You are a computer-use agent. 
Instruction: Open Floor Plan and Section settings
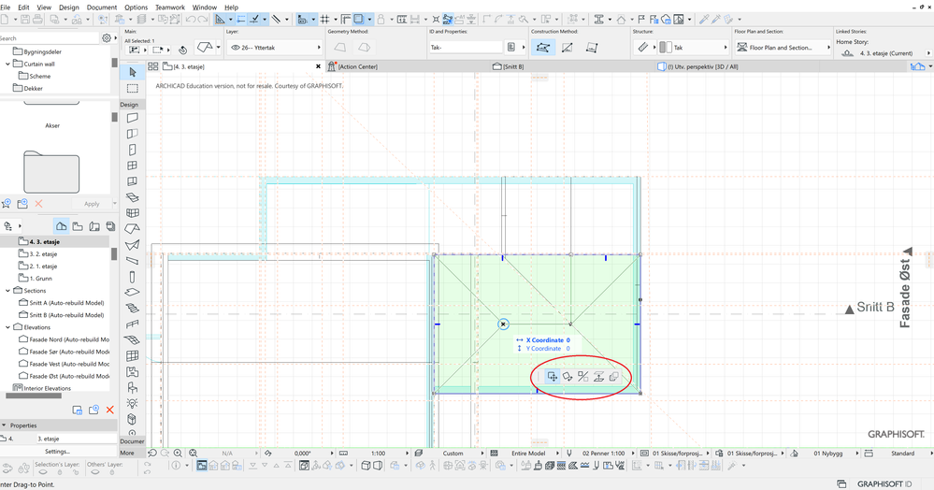[x=780, y=47]
